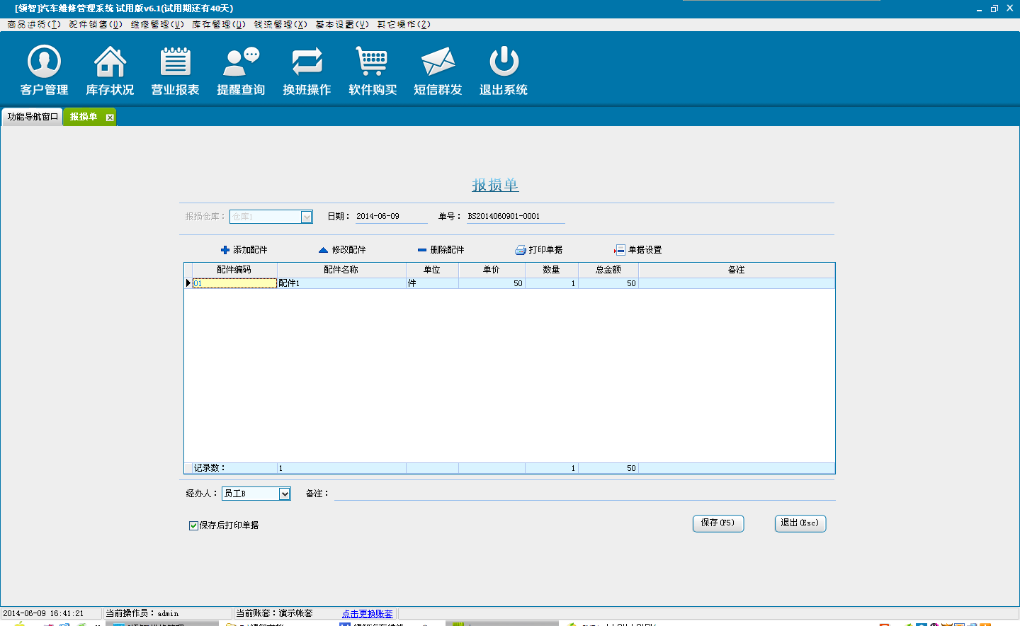
Task: Open the 营业报表 business report icon
Action: pyautogui.click(x=175, y=62)
